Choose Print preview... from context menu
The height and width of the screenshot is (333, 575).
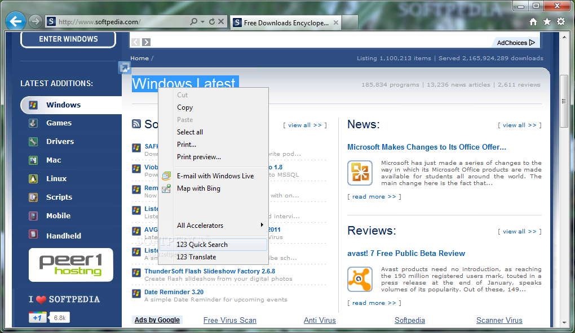[214, 157]
